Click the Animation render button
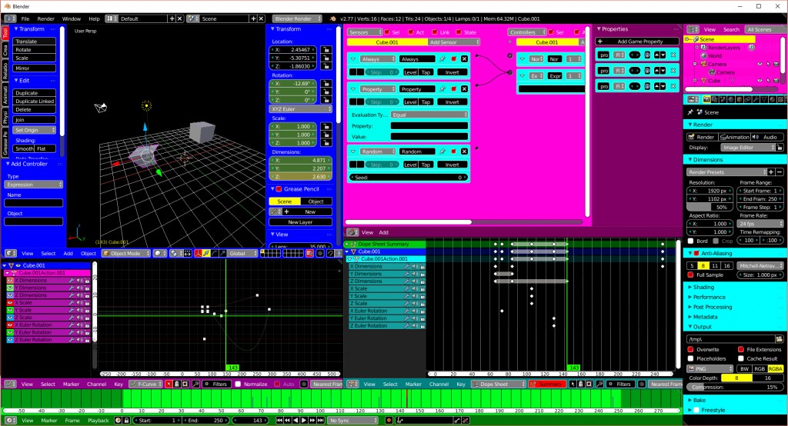 [x=733, y=137]
